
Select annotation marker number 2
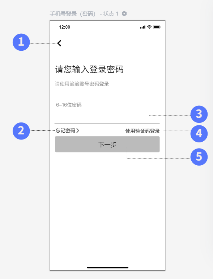pyautogui.click(x=21, y=131)
